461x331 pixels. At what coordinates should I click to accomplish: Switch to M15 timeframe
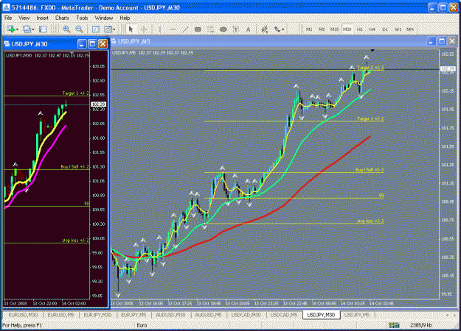pyautogui.click(x=334, y=29)
